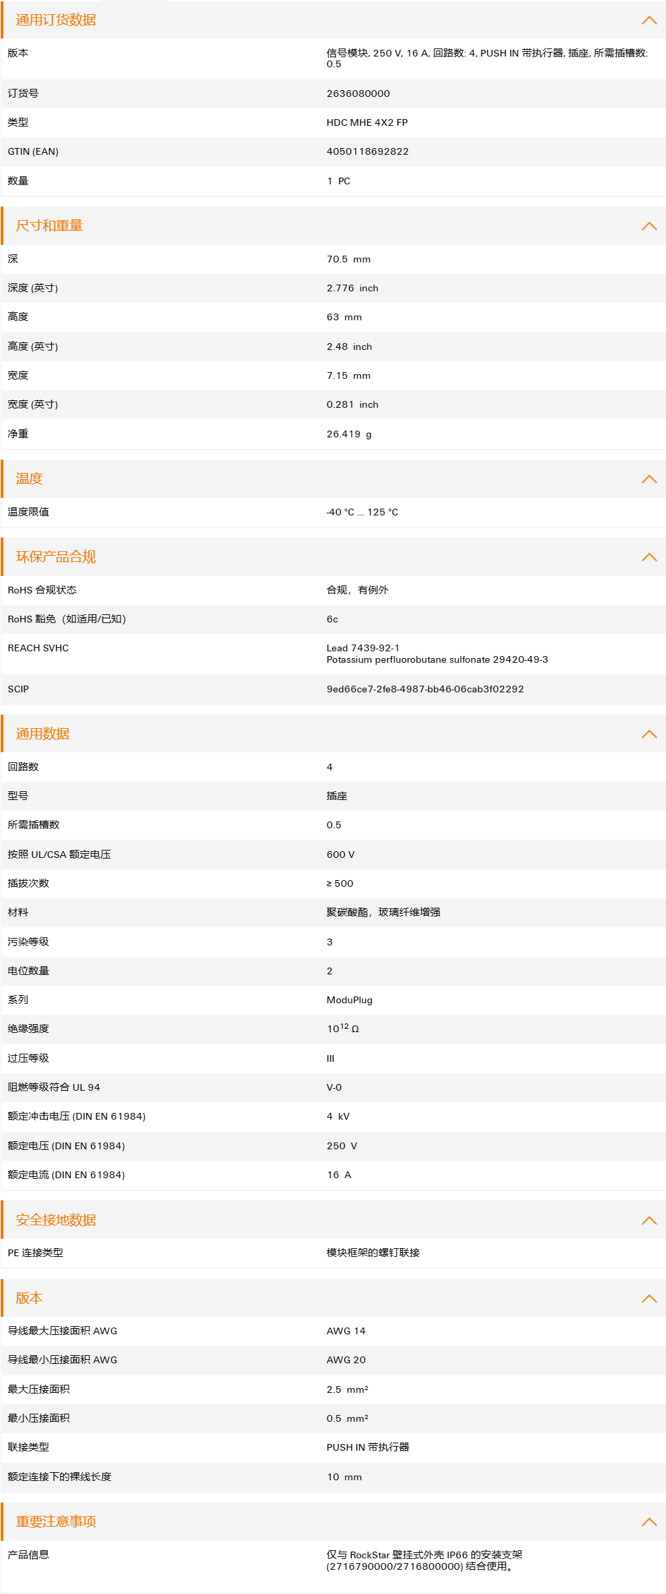Collapse the 版本 section chevron
The height and width of the screenshot is (1594, 666).
tap(649, 1299)
